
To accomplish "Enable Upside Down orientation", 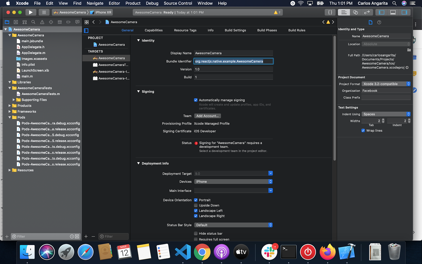I will (x=196, y=205).
